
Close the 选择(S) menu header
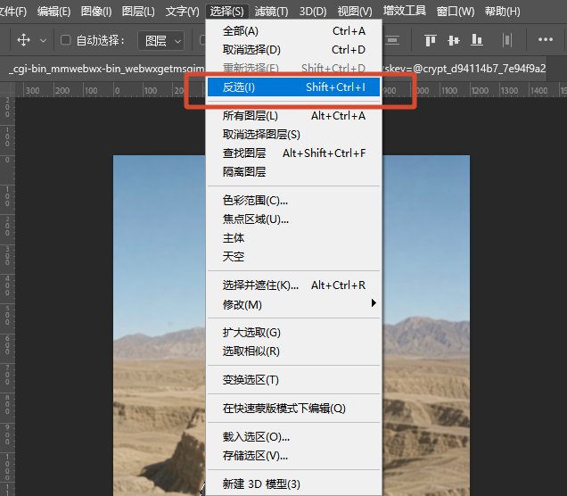pos(227,12)
